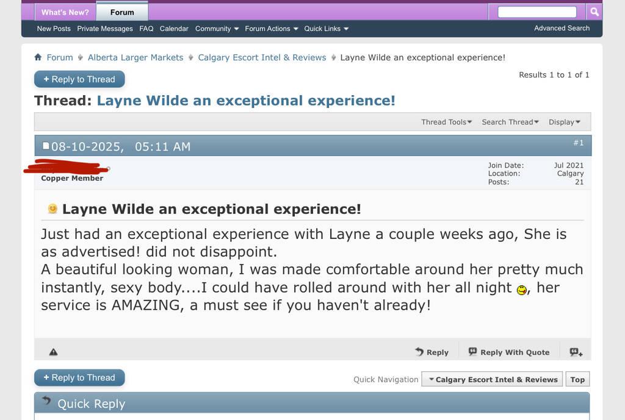Open the Thread Tools dropdown
This screenshot has width=625, height=420.
click(x=446, y=122)
